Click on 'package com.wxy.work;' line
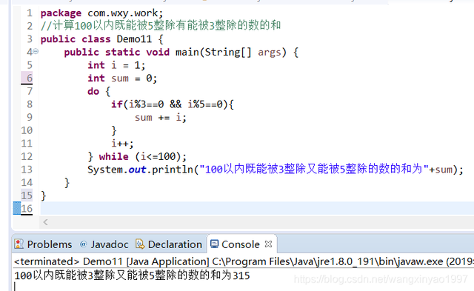The height and width of the screenshot is (291, 474). pyautogui.click(x=102, y=13)
